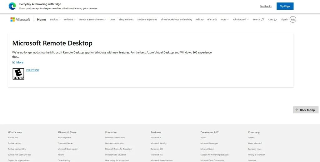This screenshot has height=162, width=320.
Task: Open Microsoft Store support link
Action: [68, 149]
